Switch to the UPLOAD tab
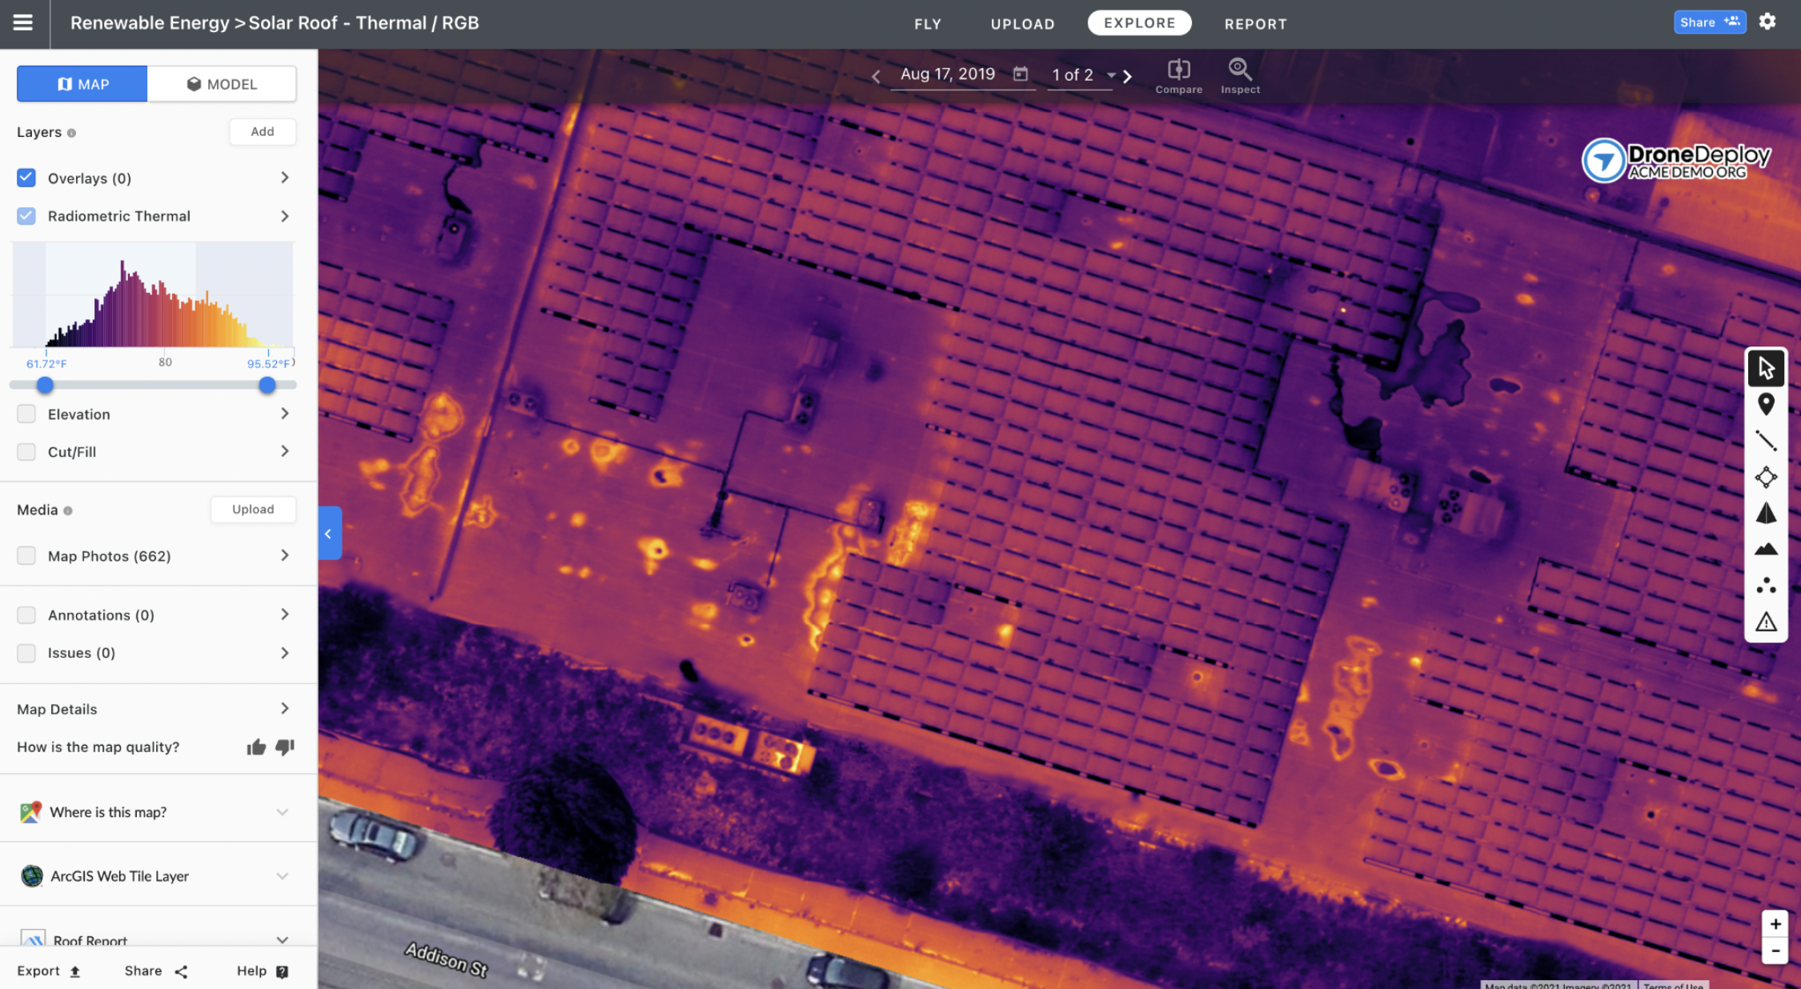This screenshot has width=1801, height=989. [x=1022, y=24]
